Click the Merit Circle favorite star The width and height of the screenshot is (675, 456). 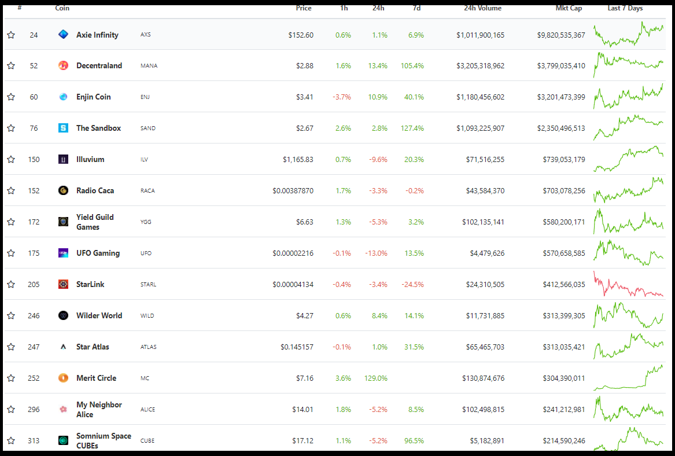click(x=11, y=378)
